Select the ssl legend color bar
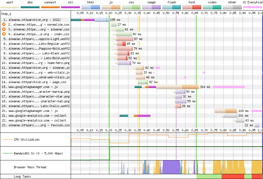 coord(70,7)
